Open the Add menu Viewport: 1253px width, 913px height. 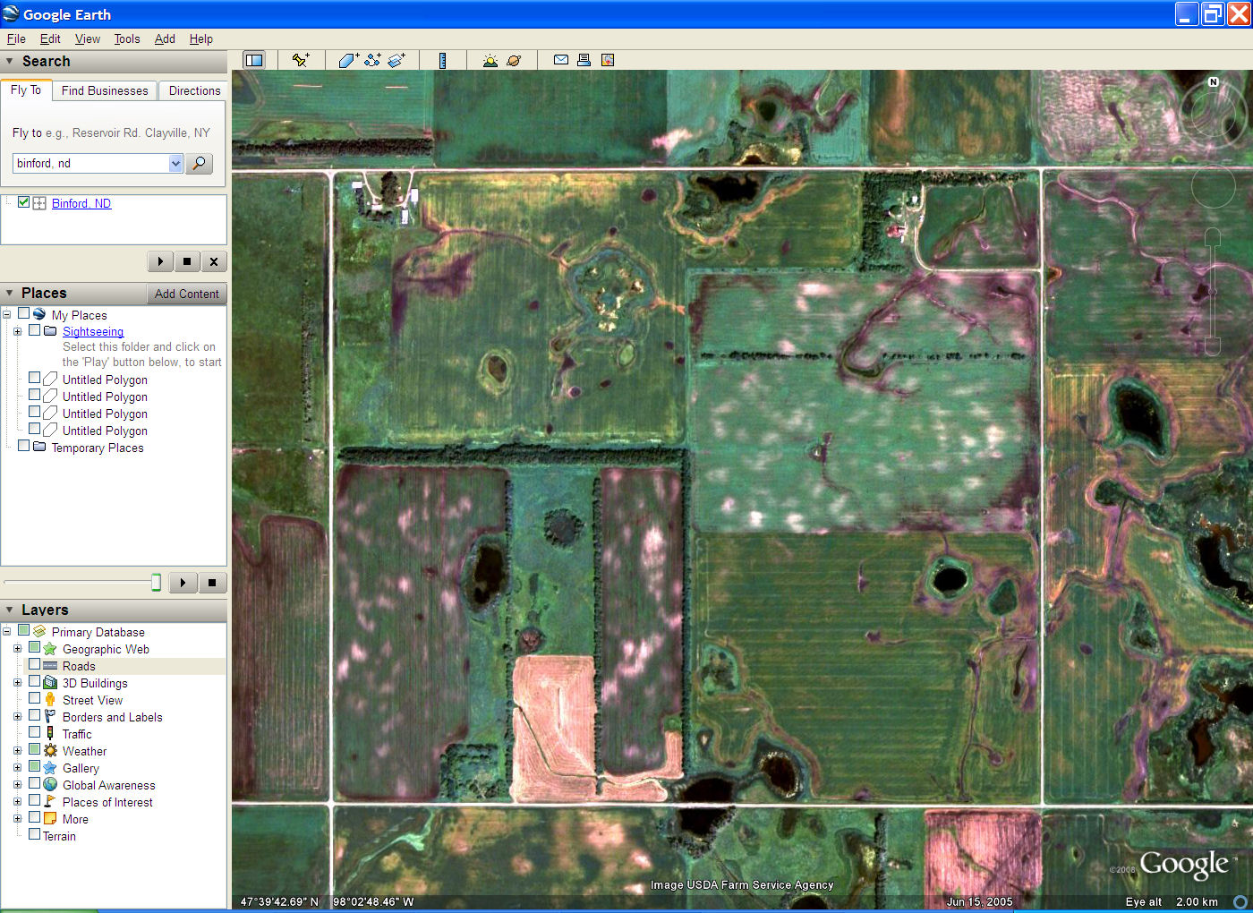coord(165,38)
